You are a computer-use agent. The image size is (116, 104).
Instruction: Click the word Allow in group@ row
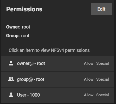click(x=89, y=79)
